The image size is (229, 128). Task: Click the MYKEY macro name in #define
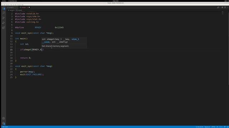click(x=38, y=28)
